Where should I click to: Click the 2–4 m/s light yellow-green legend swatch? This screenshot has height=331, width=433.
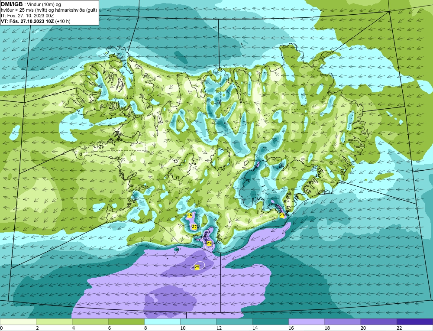pyautogui.click(x=54, y=322)
